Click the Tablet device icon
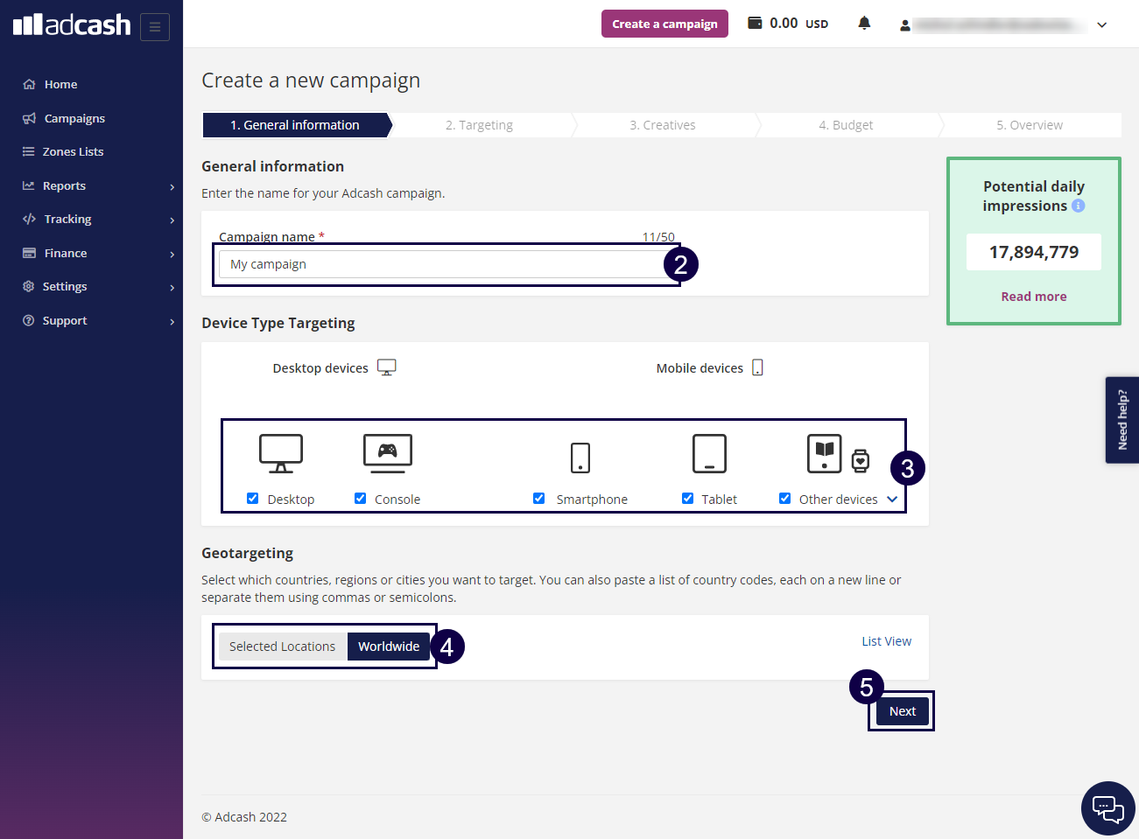 [709, 454]
